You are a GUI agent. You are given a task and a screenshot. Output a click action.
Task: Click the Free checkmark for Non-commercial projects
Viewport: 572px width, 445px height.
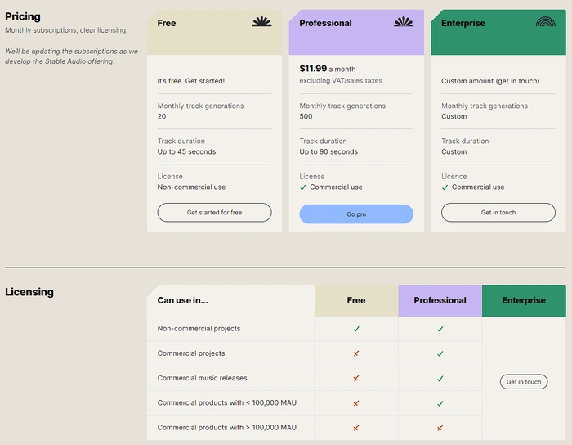[356, 329]
